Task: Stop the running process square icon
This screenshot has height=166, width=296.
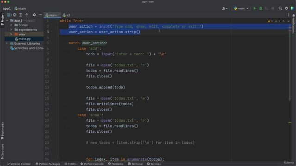Action: pyautogui.click(x=272, y=8)
